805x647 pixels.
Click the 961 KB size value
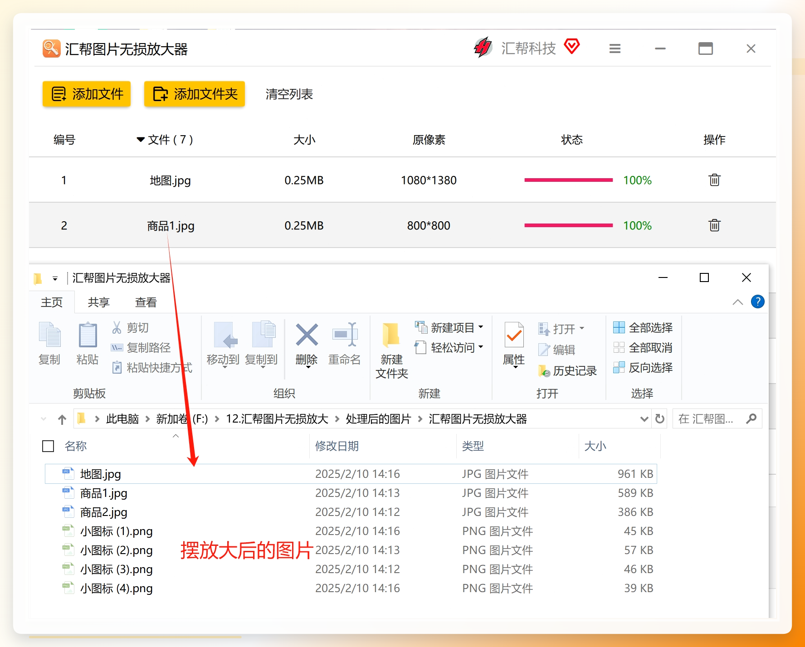tap(635, 474)
